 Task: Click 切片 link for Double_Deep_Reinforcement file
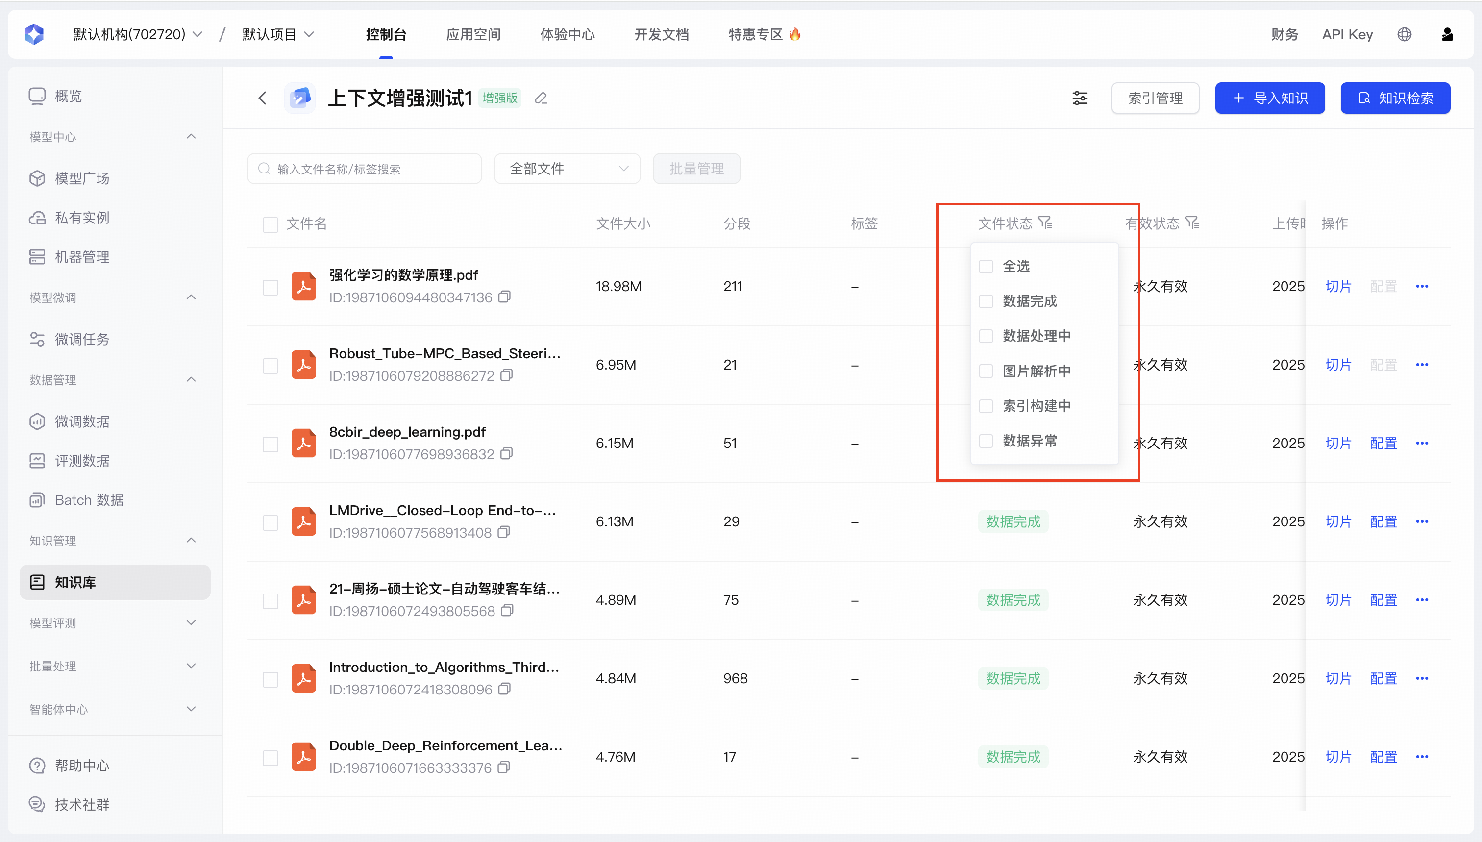click(1338, 757)
